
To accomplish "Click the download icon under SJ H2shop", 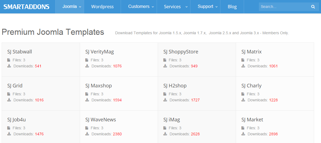I will 165,100.
